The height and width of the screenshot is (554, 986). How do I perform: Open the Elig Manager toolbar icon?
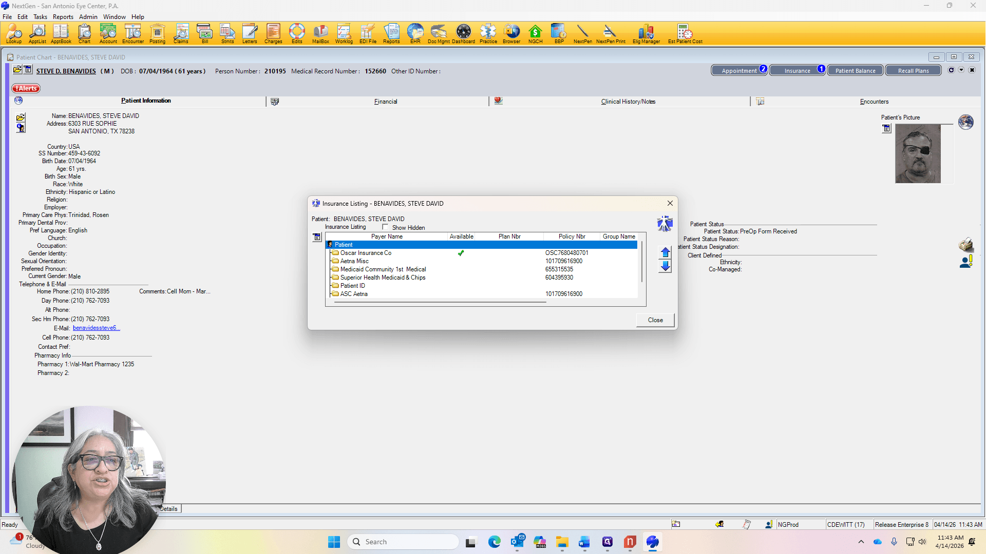[646, 34]
